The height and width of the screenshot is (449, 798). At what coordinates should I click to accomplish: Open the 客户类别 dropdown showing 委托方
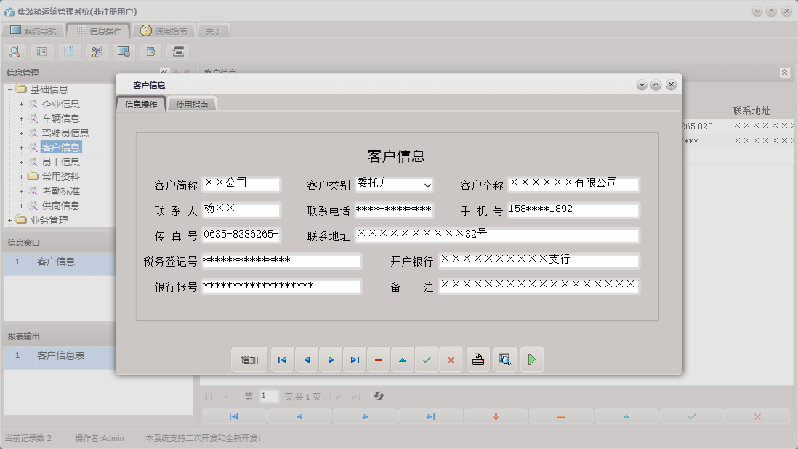click(429, 185)
